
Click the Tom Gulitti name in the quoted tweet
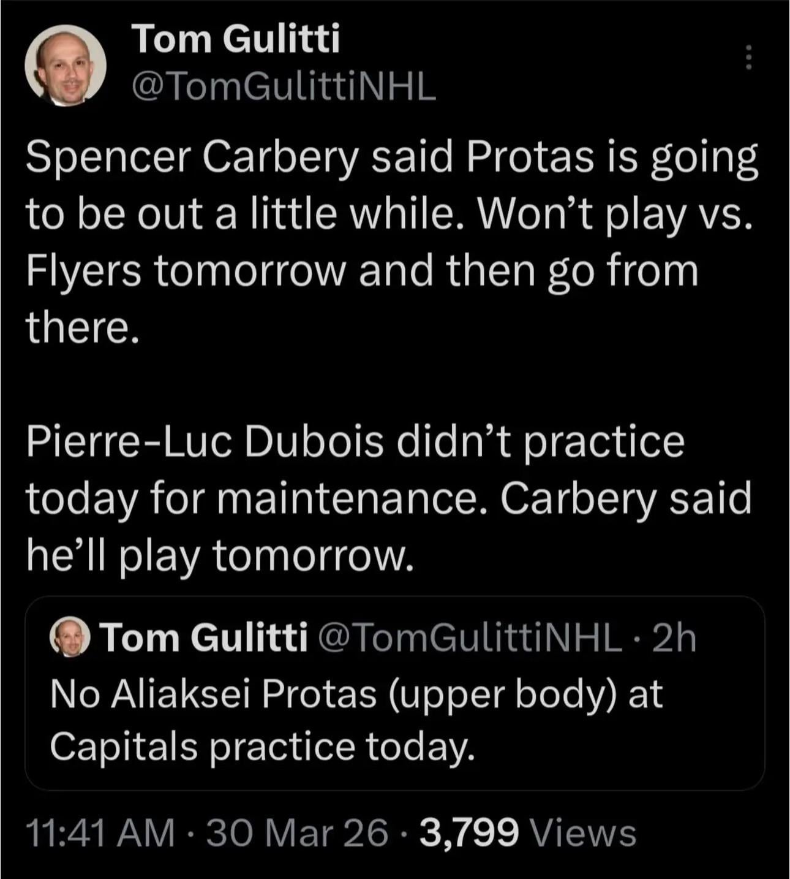click(204, 637)
